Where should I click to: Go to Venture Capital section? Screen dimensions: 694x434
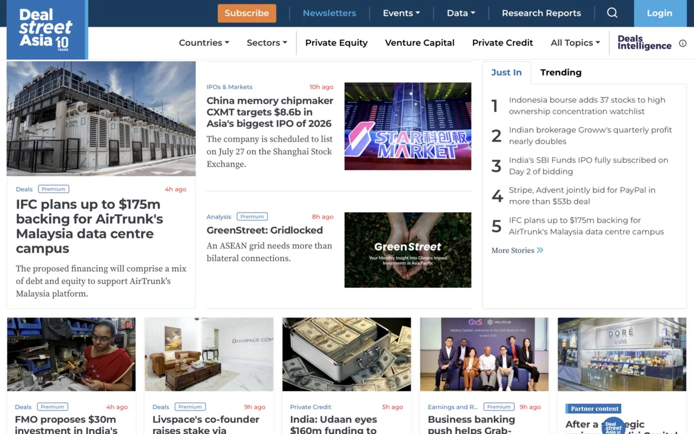tap(420, 43)
